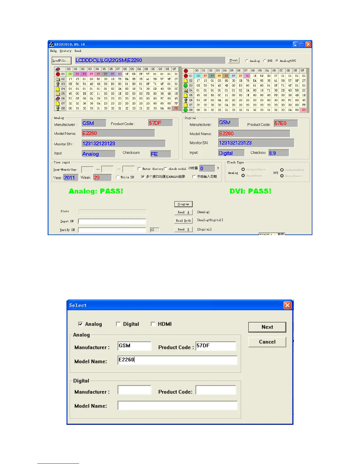The height and width of the screenshot is (466, 360).
Task: Enable the Write SN checkbox
Action: (x=118, y=177)
